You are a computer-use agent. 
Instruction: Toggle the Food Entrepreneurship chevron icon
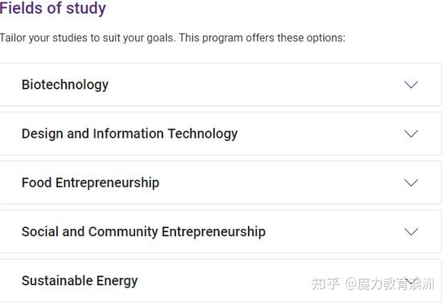[411, 183]
